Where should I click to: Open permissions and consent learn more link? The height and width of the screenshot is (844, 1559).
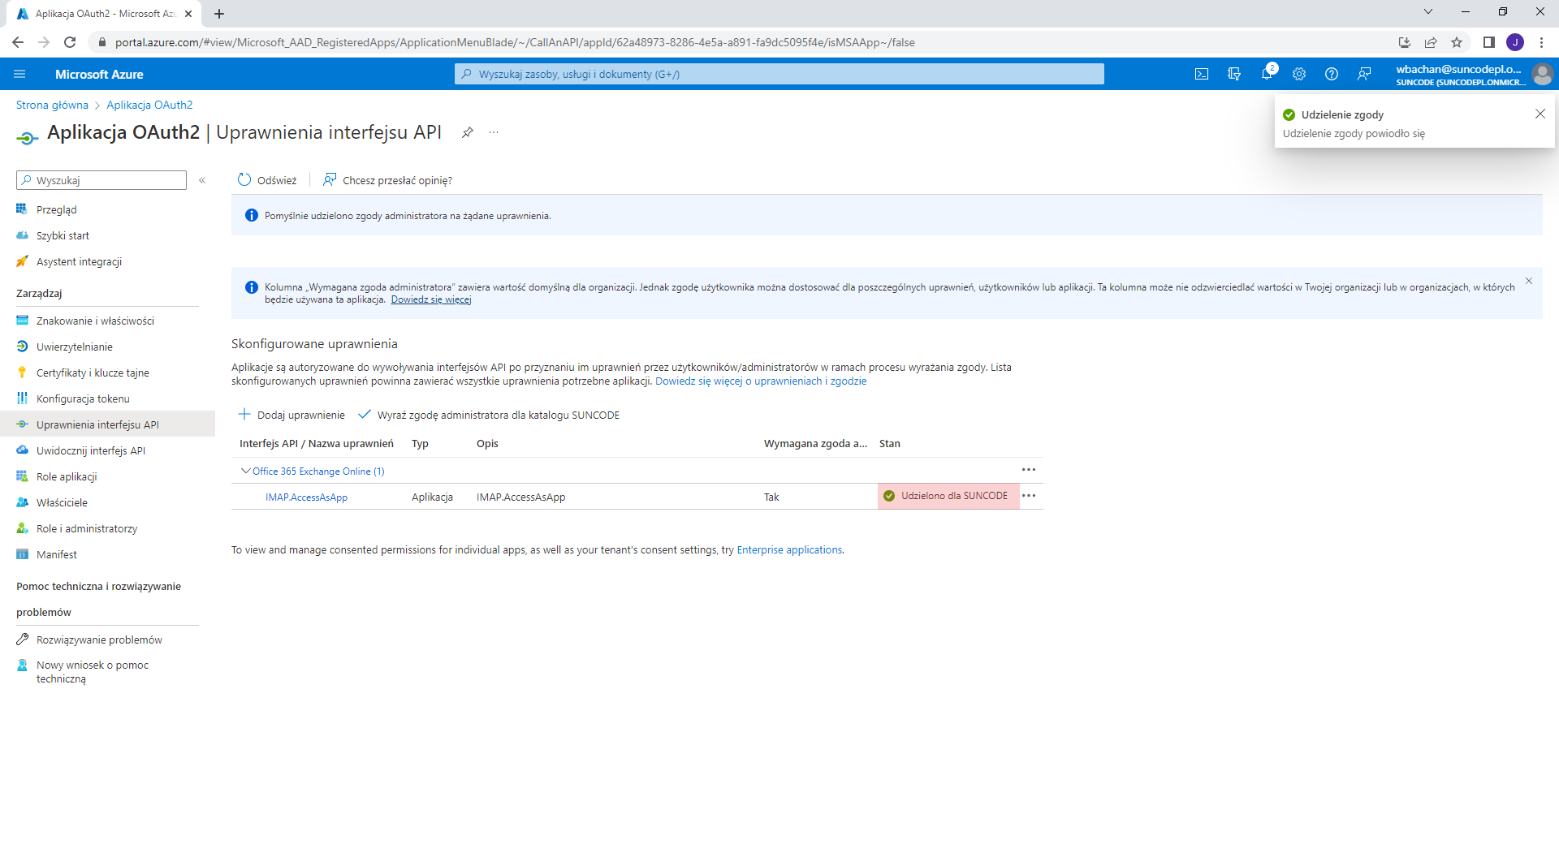coord(761,381)
